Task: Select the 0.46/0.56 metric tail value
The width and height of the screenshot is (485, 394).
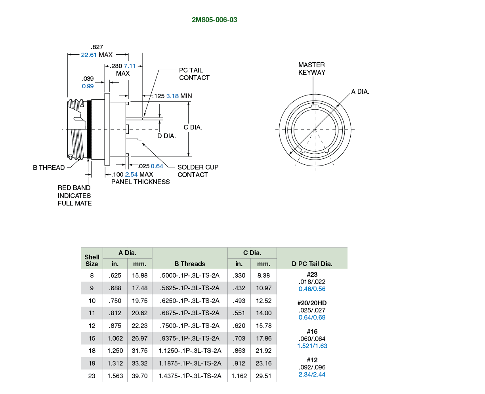Action: (312, 289)
